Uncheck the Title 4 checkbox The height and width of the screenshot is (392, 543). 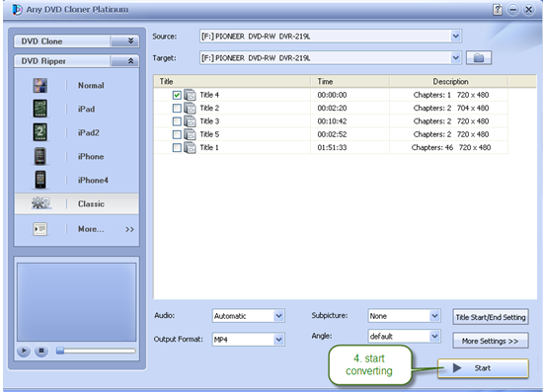[177, 95]
